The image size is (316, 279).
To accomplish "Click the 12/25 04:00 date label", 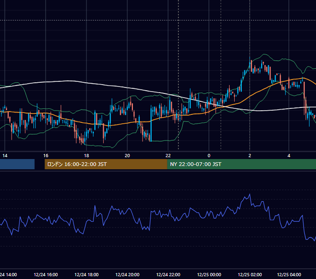I will point(289,274).
